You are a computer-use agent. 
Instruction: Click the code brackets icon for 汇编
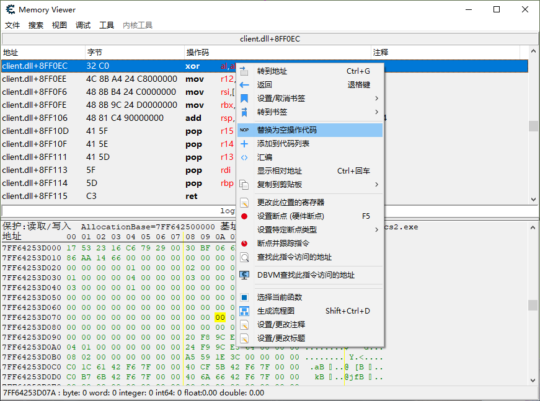[244, 157]
